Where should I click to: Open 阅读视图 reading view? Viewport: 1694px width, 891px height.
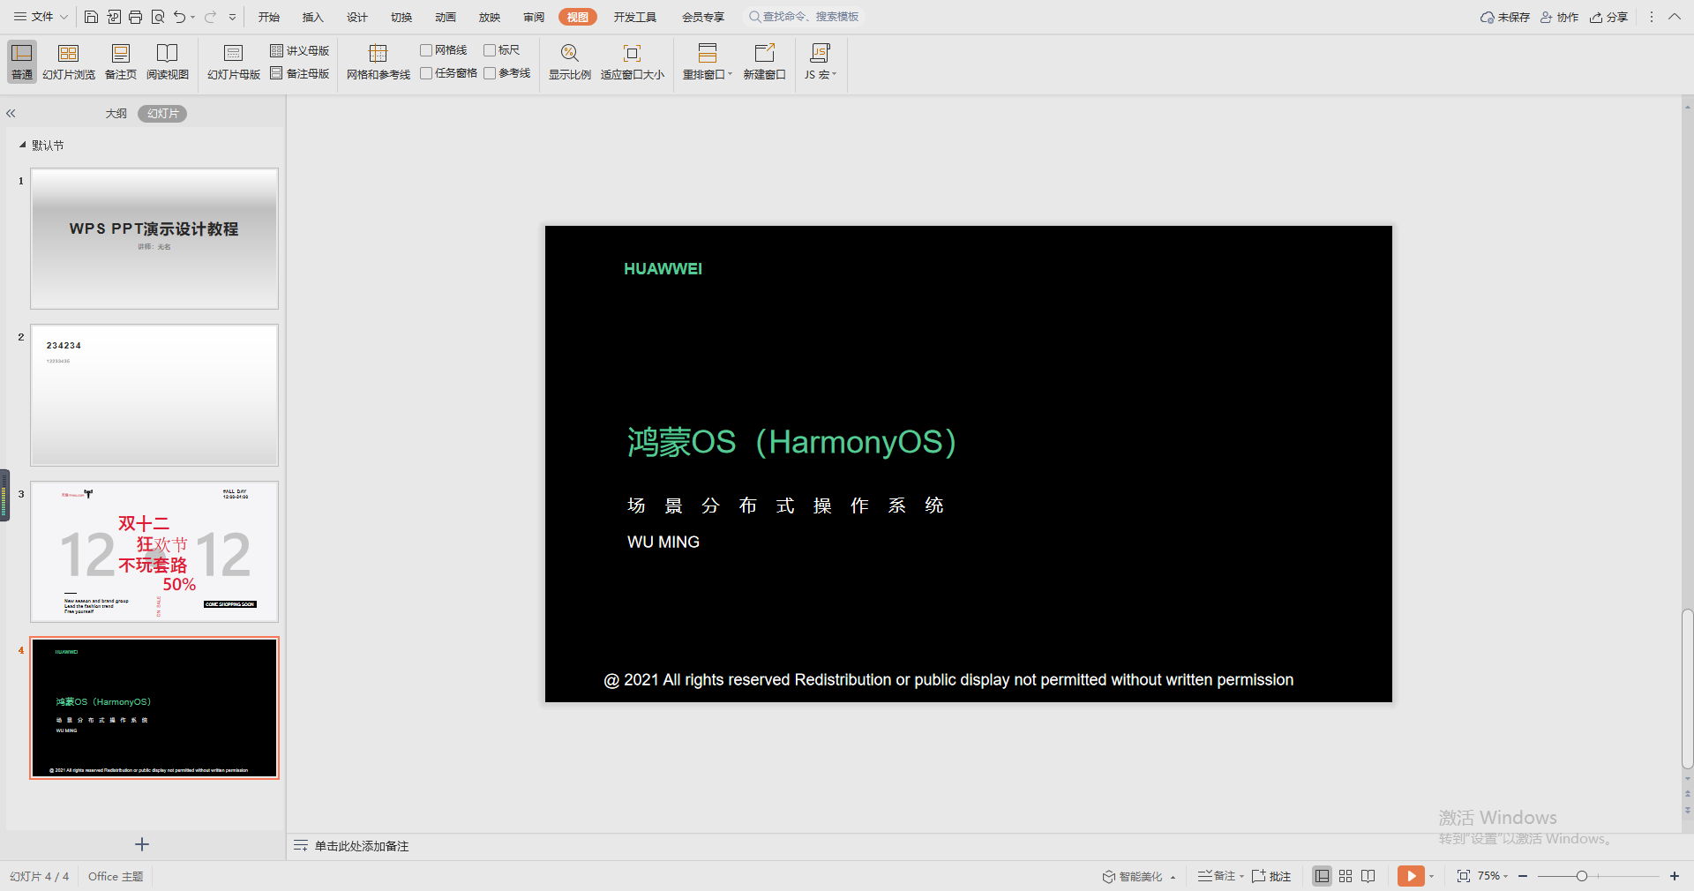168,62
